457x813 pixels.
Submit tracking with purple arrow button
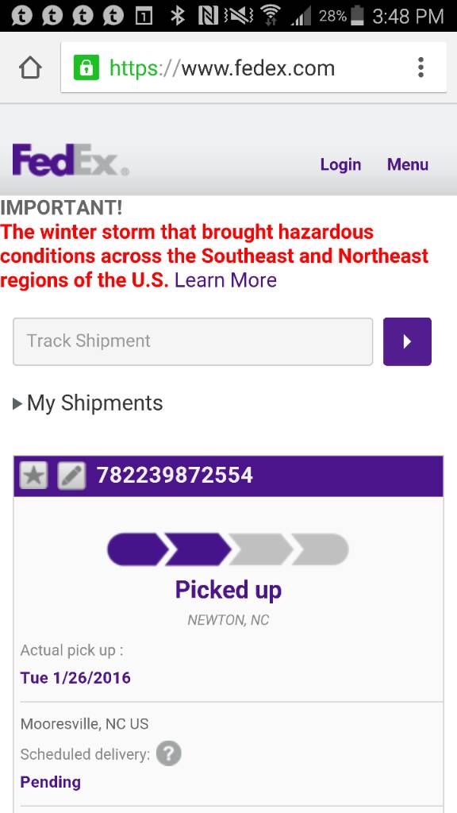[x=407, y=341]
